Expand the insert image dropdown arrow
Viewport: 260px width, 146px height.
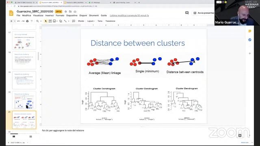[57, 21]
